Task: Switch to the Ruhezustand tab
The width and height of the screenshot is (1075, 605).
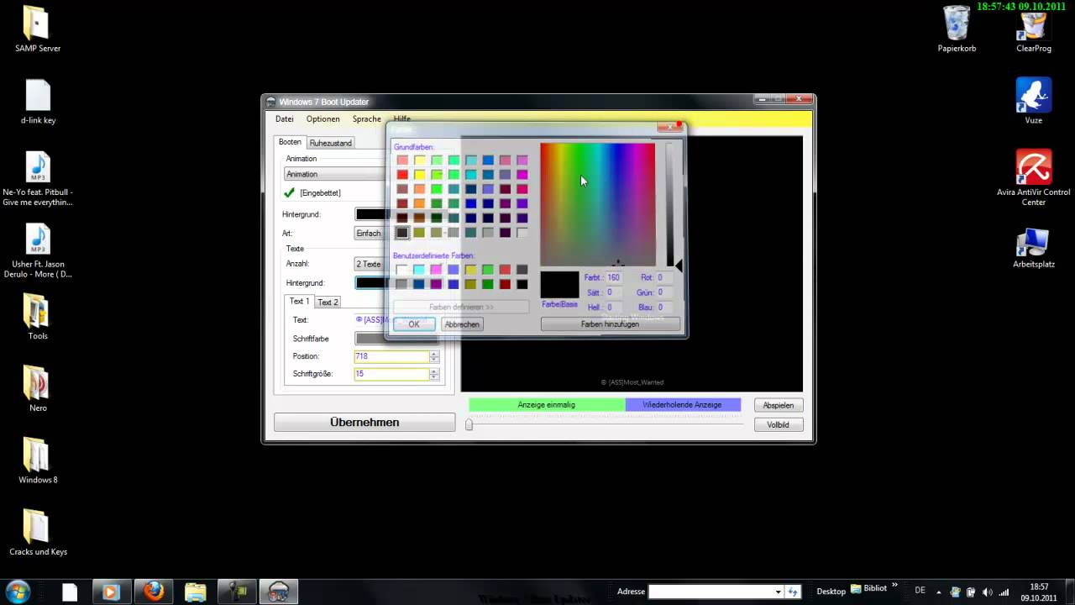Action: [x=331, y=143]
